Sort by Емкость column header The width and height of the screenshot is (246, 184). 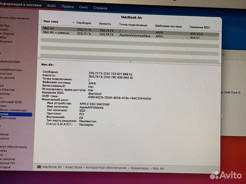105,24
